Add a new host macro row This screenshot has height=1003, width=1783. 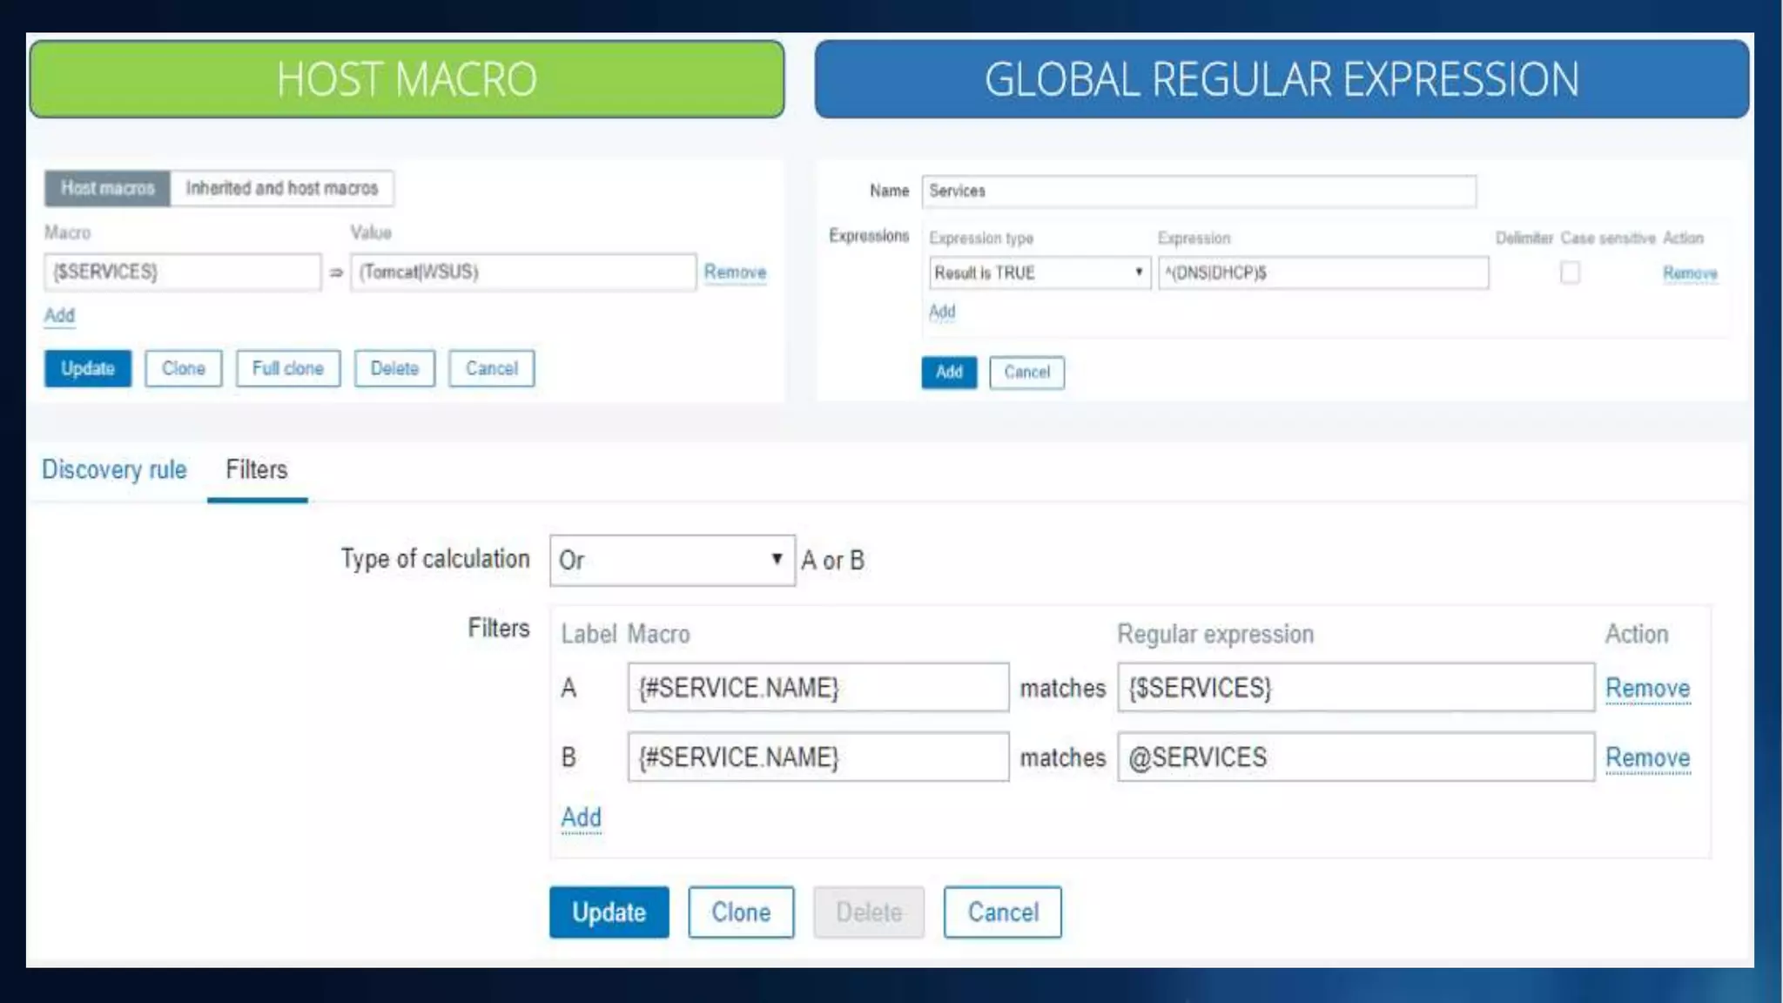pos(59,315)
